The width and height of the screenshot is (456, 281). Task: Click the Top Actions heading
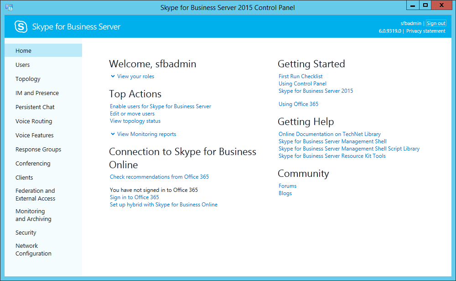tap(135, 94)
